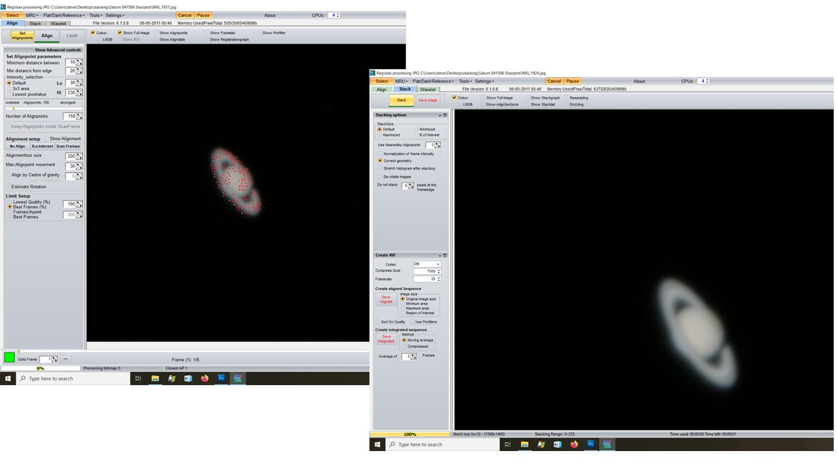837x470 pixels.
Task: Check Estimate Rotation option
Action: click(x=9, y=187)
